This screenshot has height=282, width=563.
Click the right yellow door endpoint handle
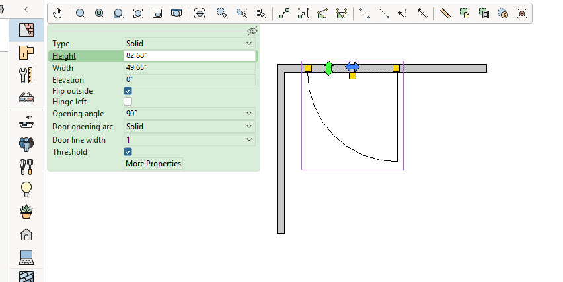396,68
